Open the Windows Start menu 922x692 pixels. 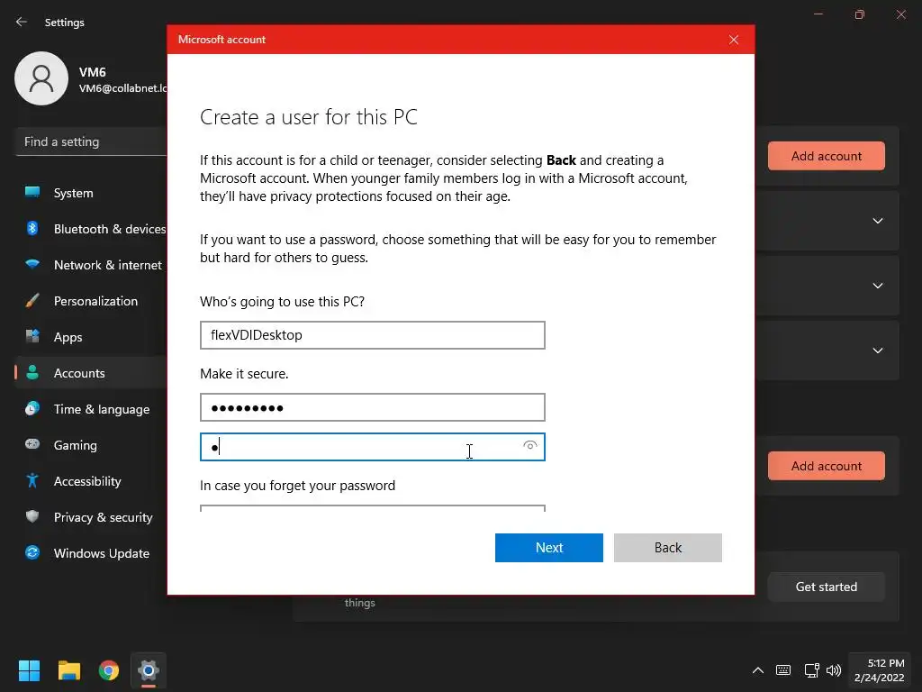[x=29, y=670]
